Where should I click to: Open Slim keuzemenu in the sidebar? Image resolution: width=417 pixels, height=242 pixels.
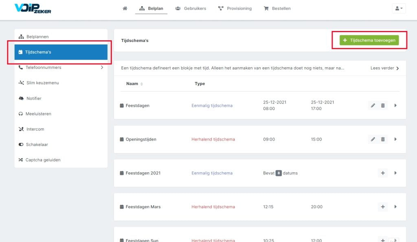pos(61,83)
